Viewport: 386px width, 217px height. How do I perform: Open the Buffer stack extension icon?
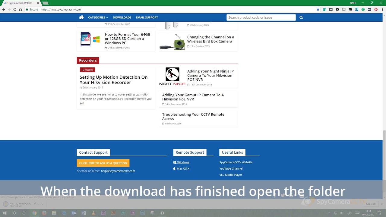[337, 9]
